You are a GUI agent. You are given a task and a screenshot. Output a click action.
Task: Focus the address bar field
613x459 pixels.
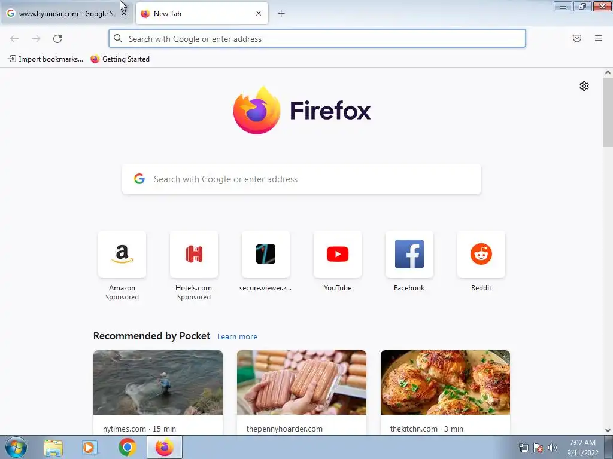click(x=317, y=39)
